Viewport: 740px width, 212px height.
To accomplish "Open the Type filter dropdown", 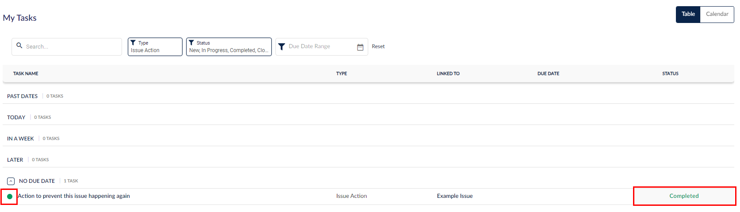I will [155, 47].
